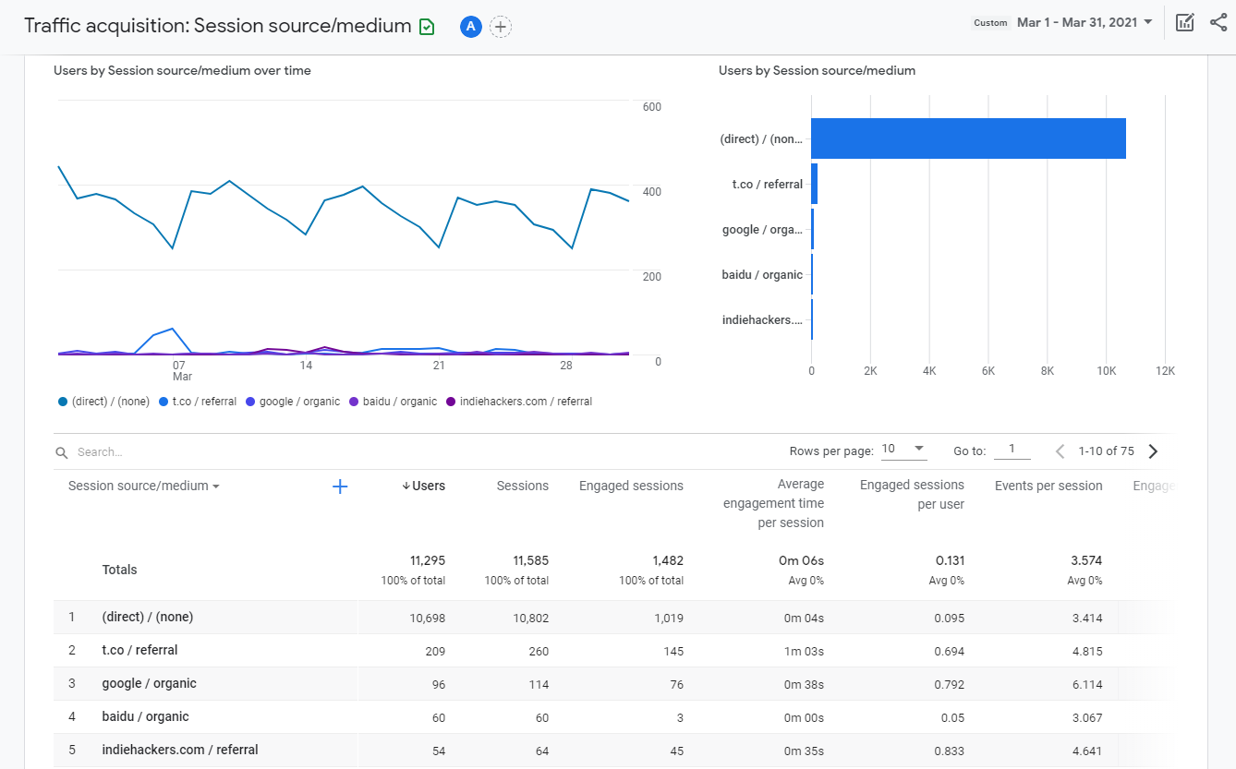Image resolution: width=1236 pixels, height=769 pixels.
Task: Toggle the baidu / organic legend item
Action: coord(393,402)
